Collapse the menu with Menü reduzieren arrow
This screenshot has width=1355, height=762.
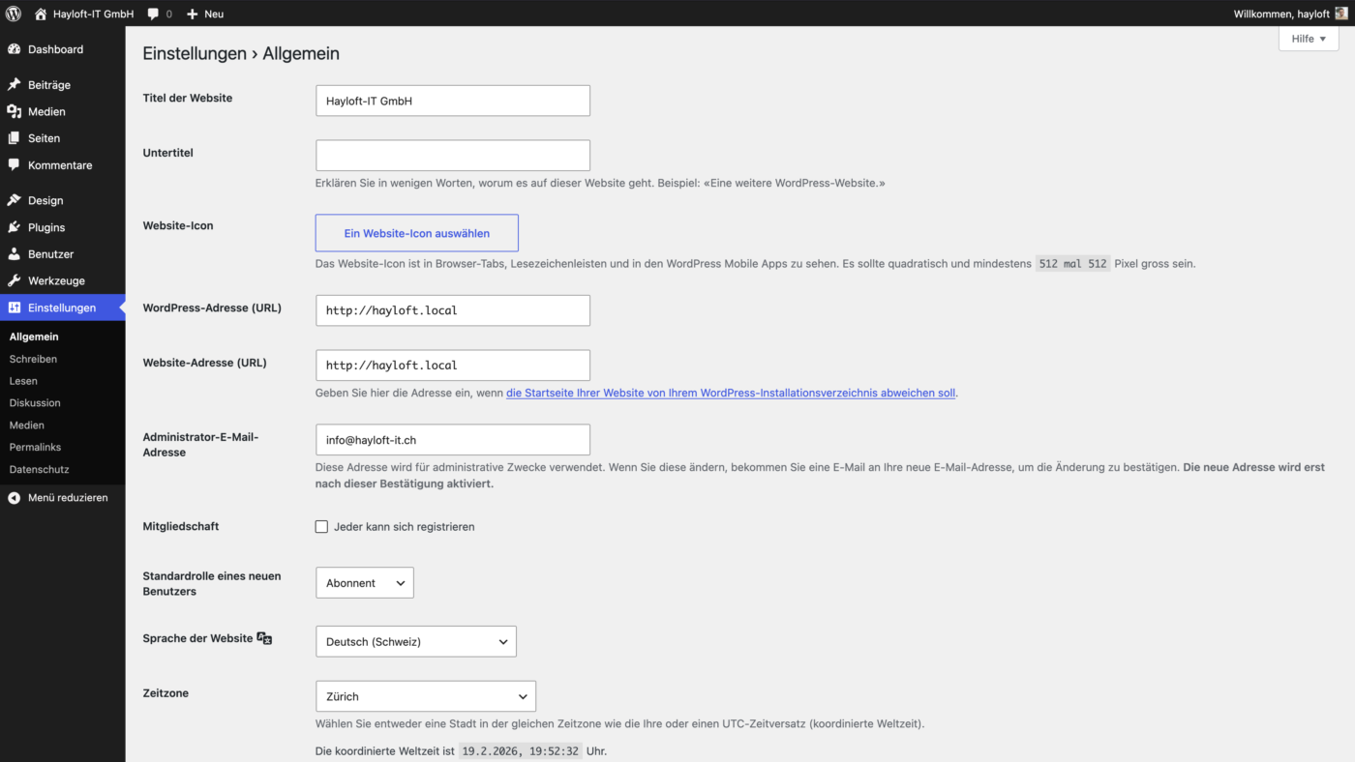pyautogui.click(x=15, y=498)
